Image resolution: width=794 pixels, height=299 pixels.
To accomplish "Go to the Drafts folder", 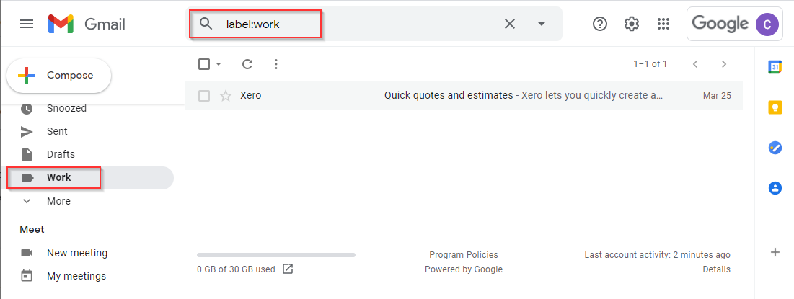I will (x=61, y=154).
